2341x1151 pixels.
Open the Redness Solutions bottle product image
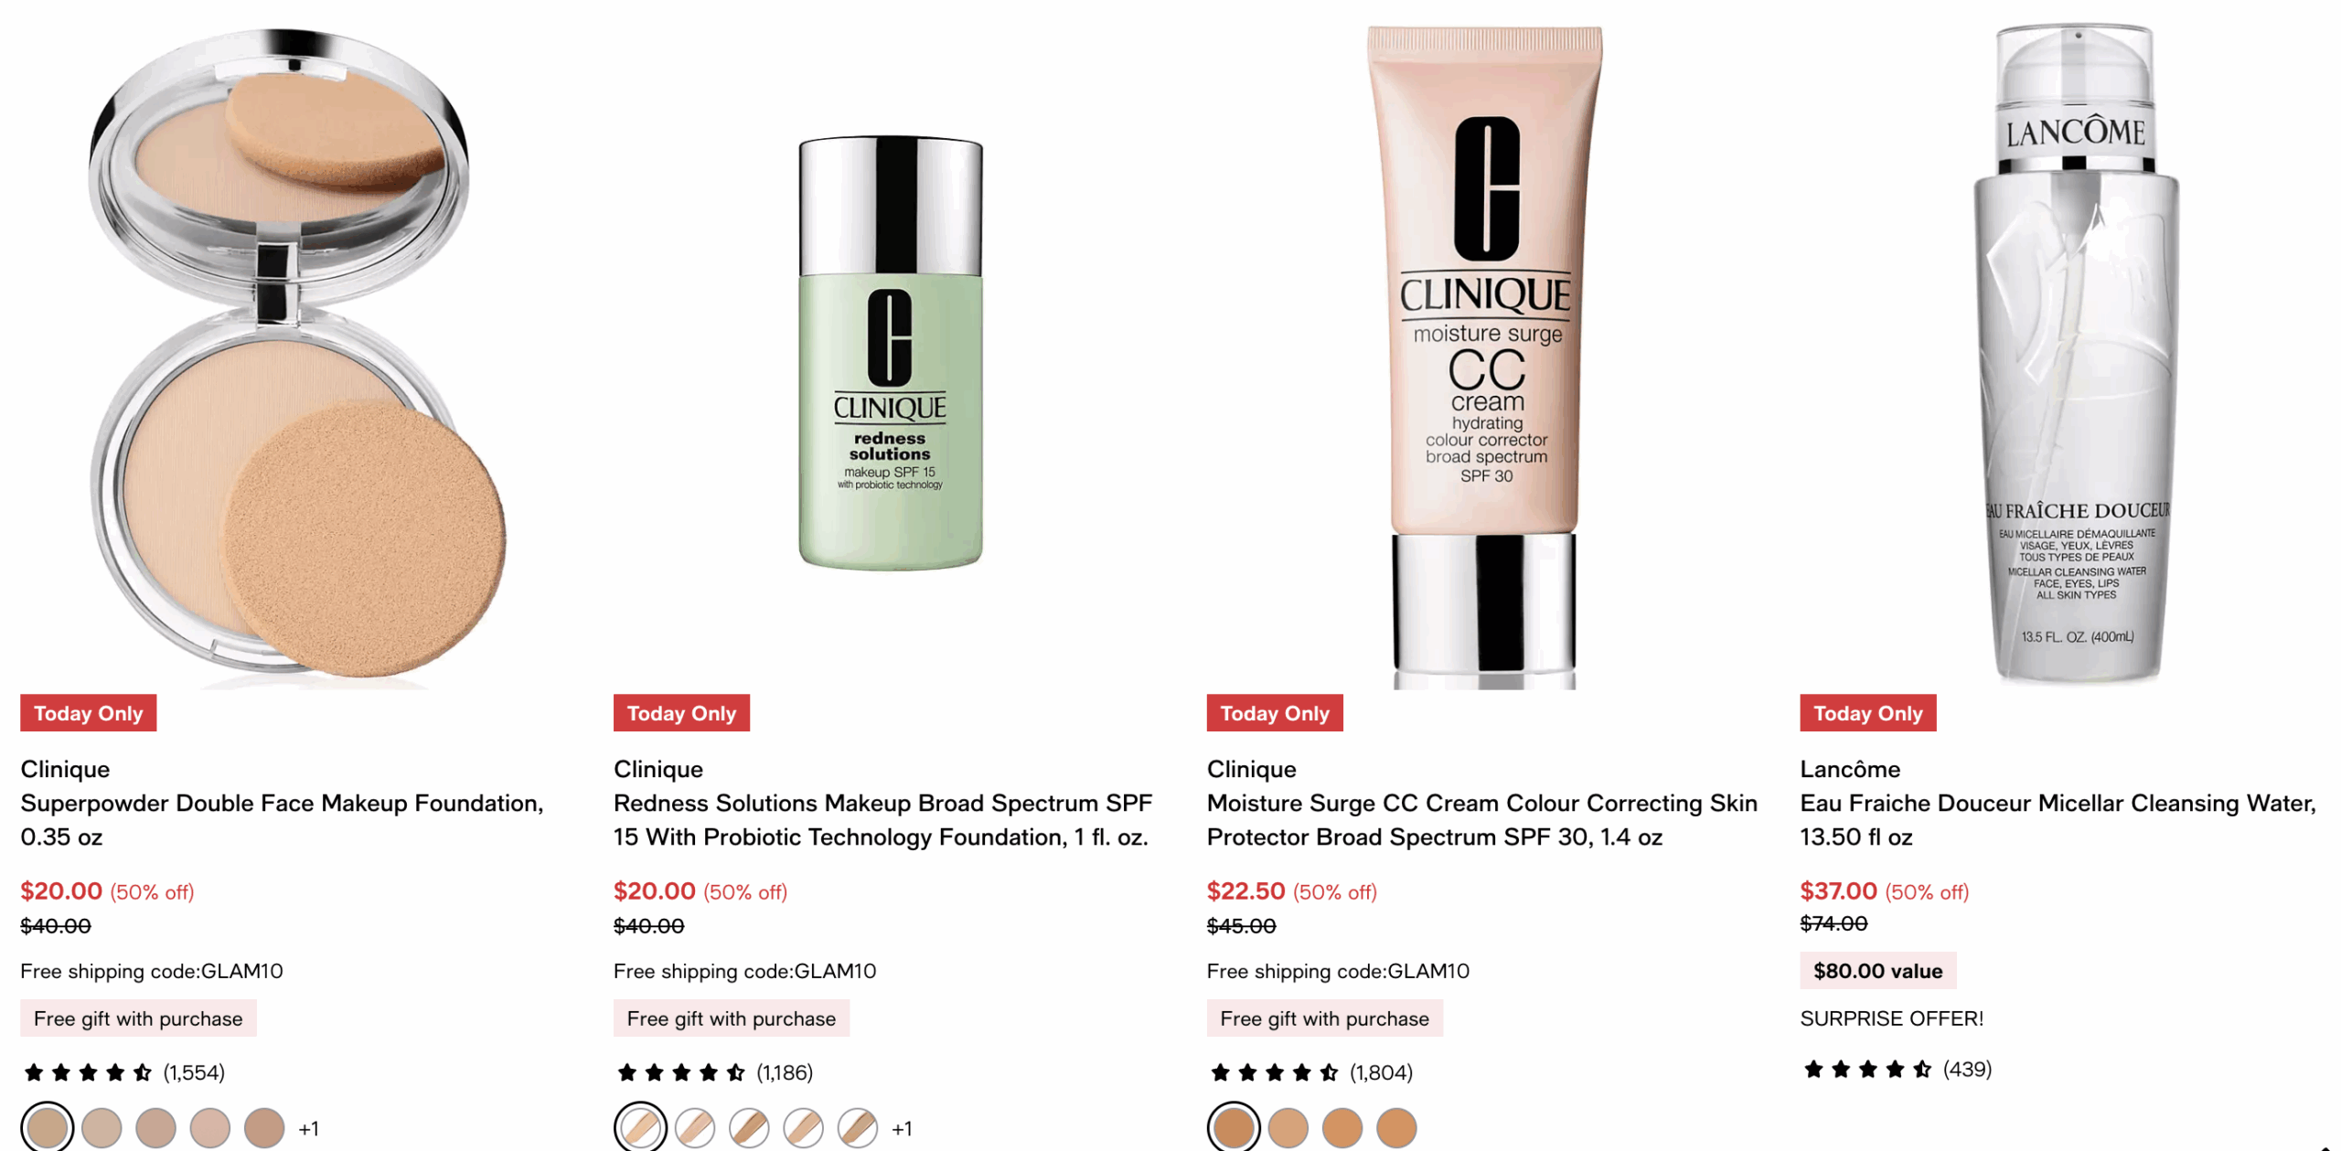click(890, 354)
